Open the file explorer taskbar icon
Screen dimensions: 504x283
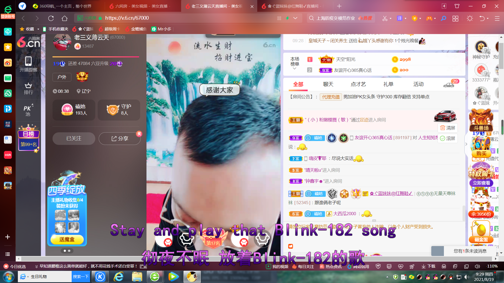[137, 276]
